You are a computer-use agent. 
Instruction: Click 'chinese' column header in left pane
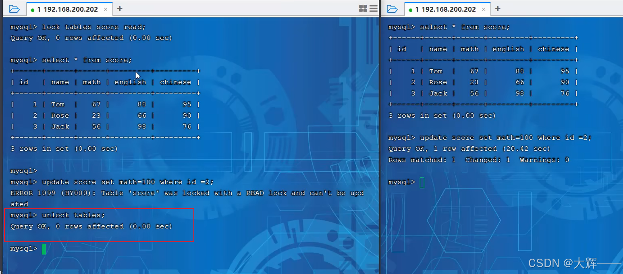point(176,82)
